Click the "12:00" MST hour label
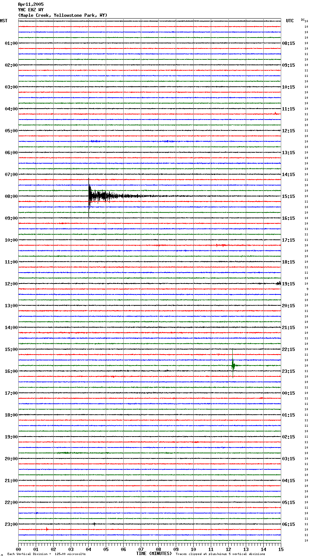 pyautogui.click(x=11, y=284)
